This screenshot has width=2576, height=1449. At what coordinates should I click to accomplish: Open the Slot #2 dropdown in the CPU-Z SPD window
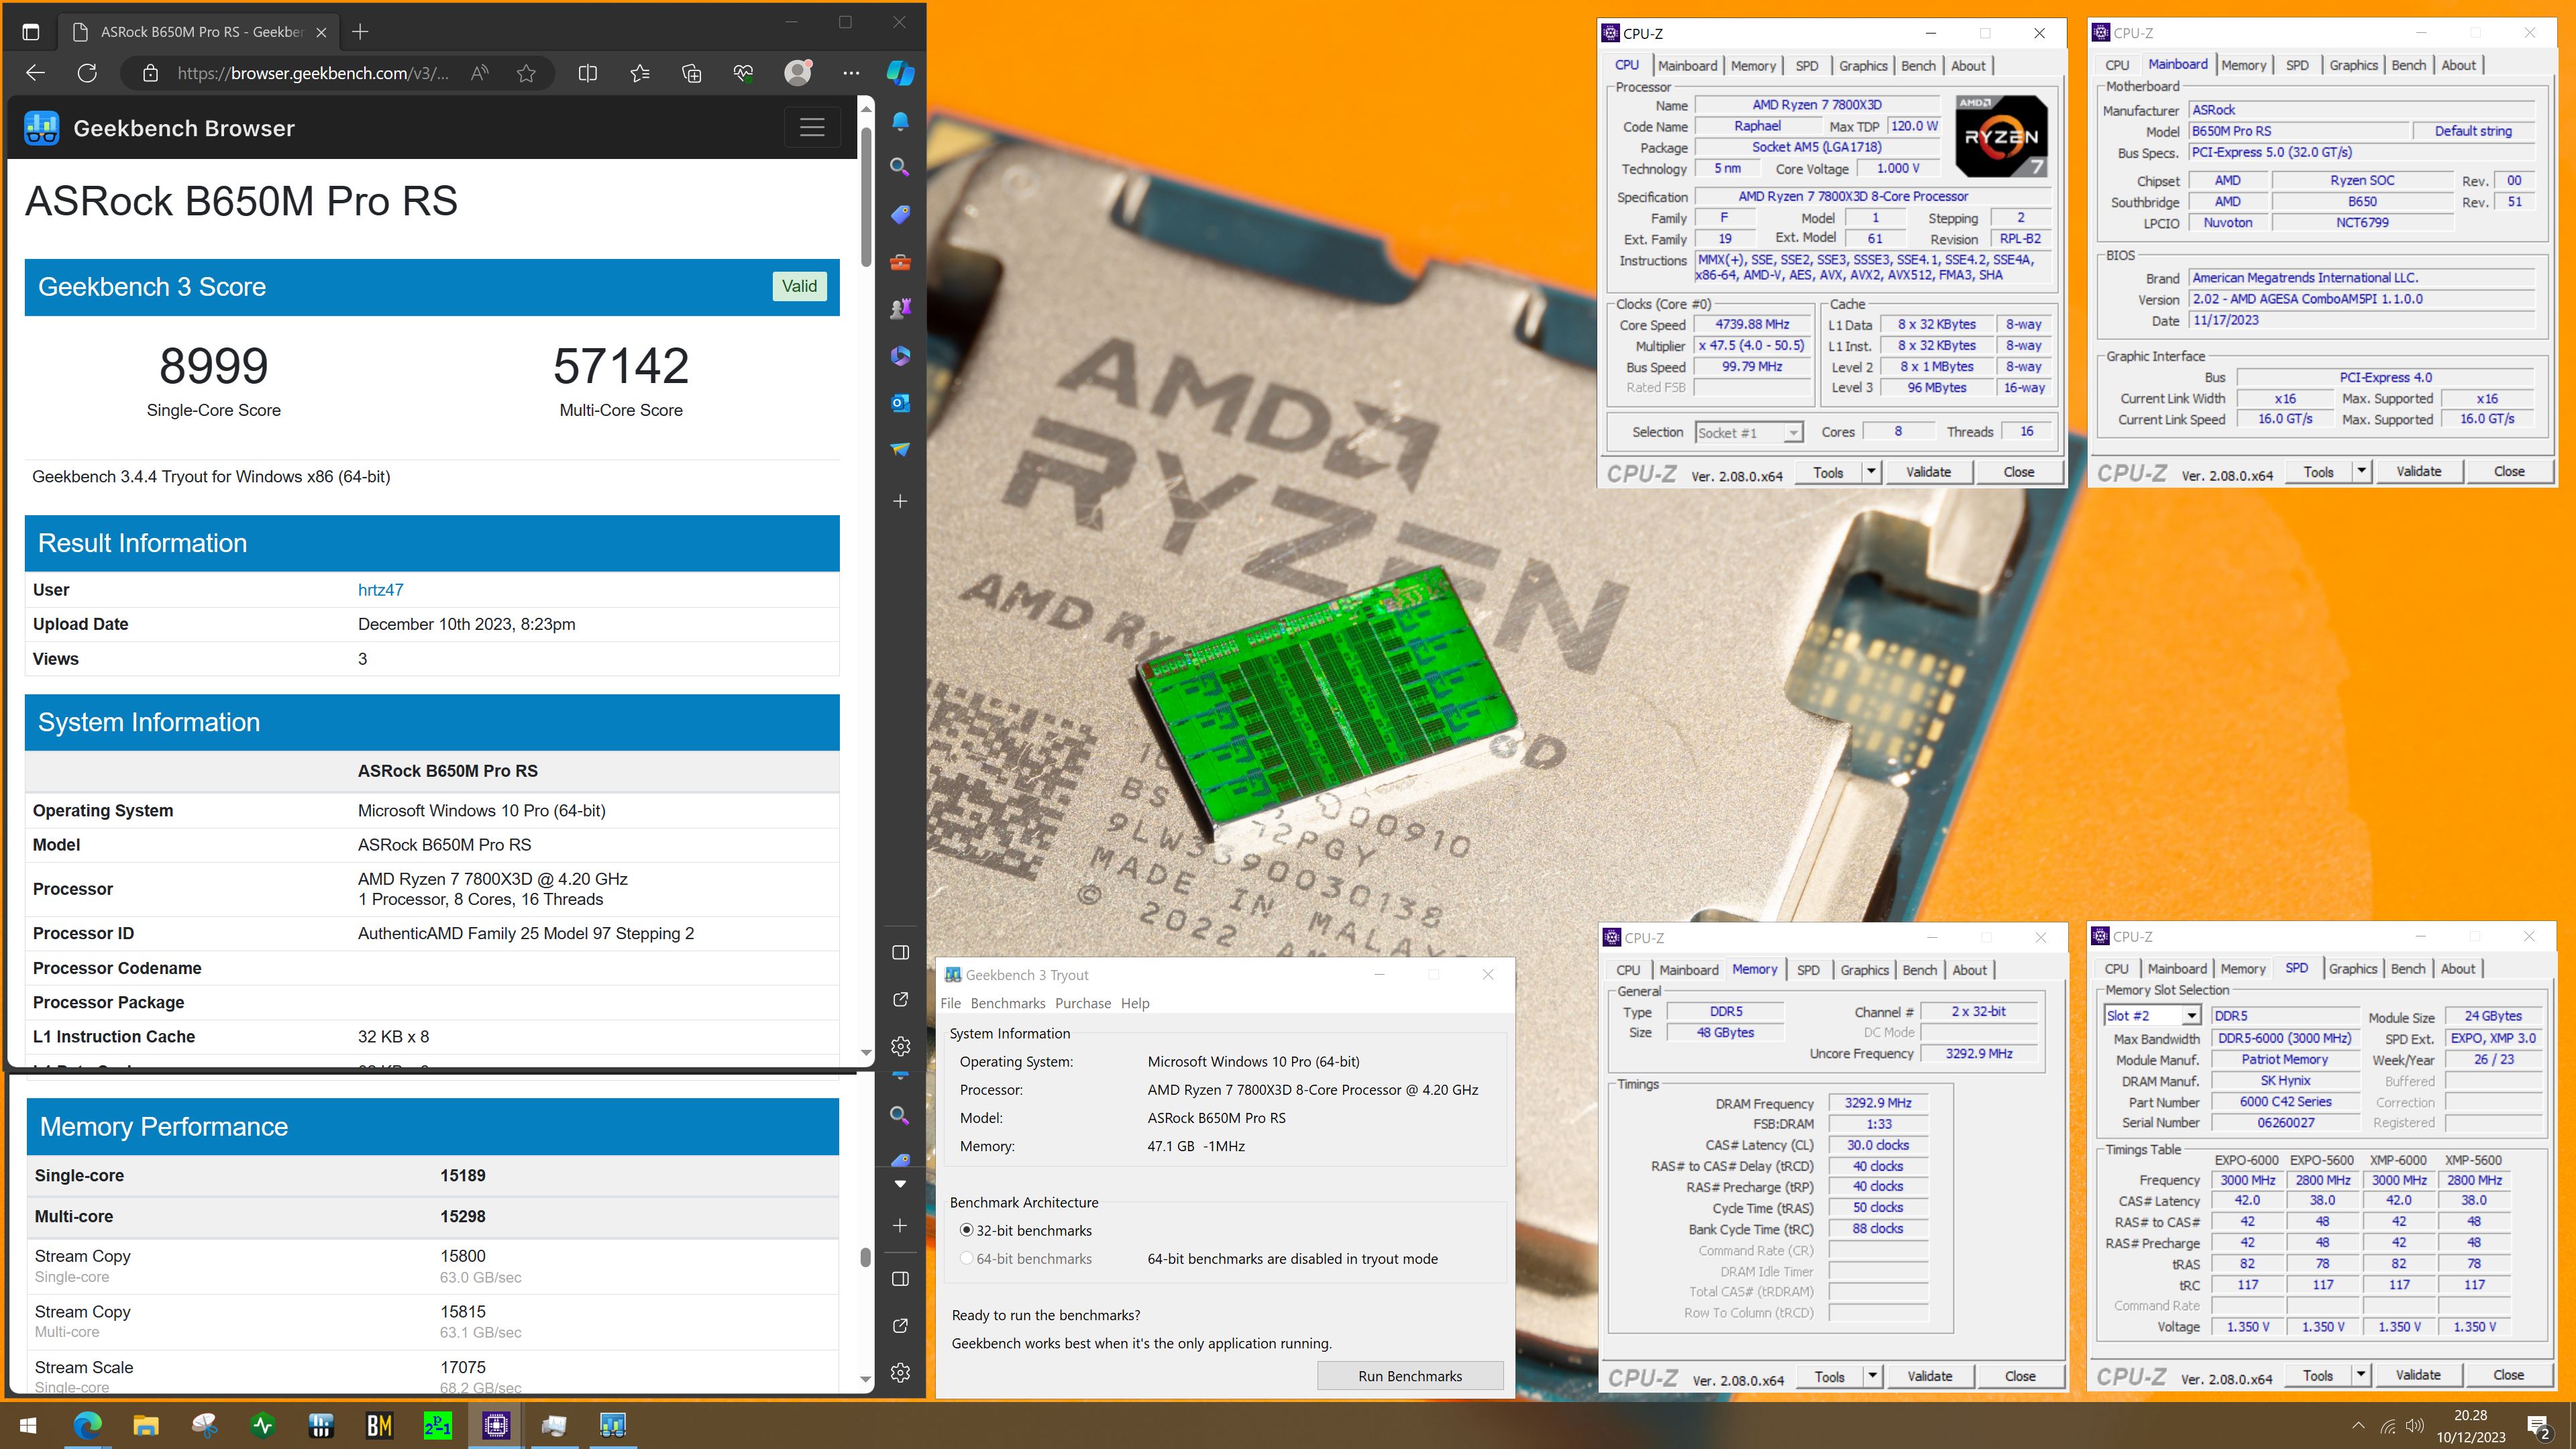[2191, 1015]
